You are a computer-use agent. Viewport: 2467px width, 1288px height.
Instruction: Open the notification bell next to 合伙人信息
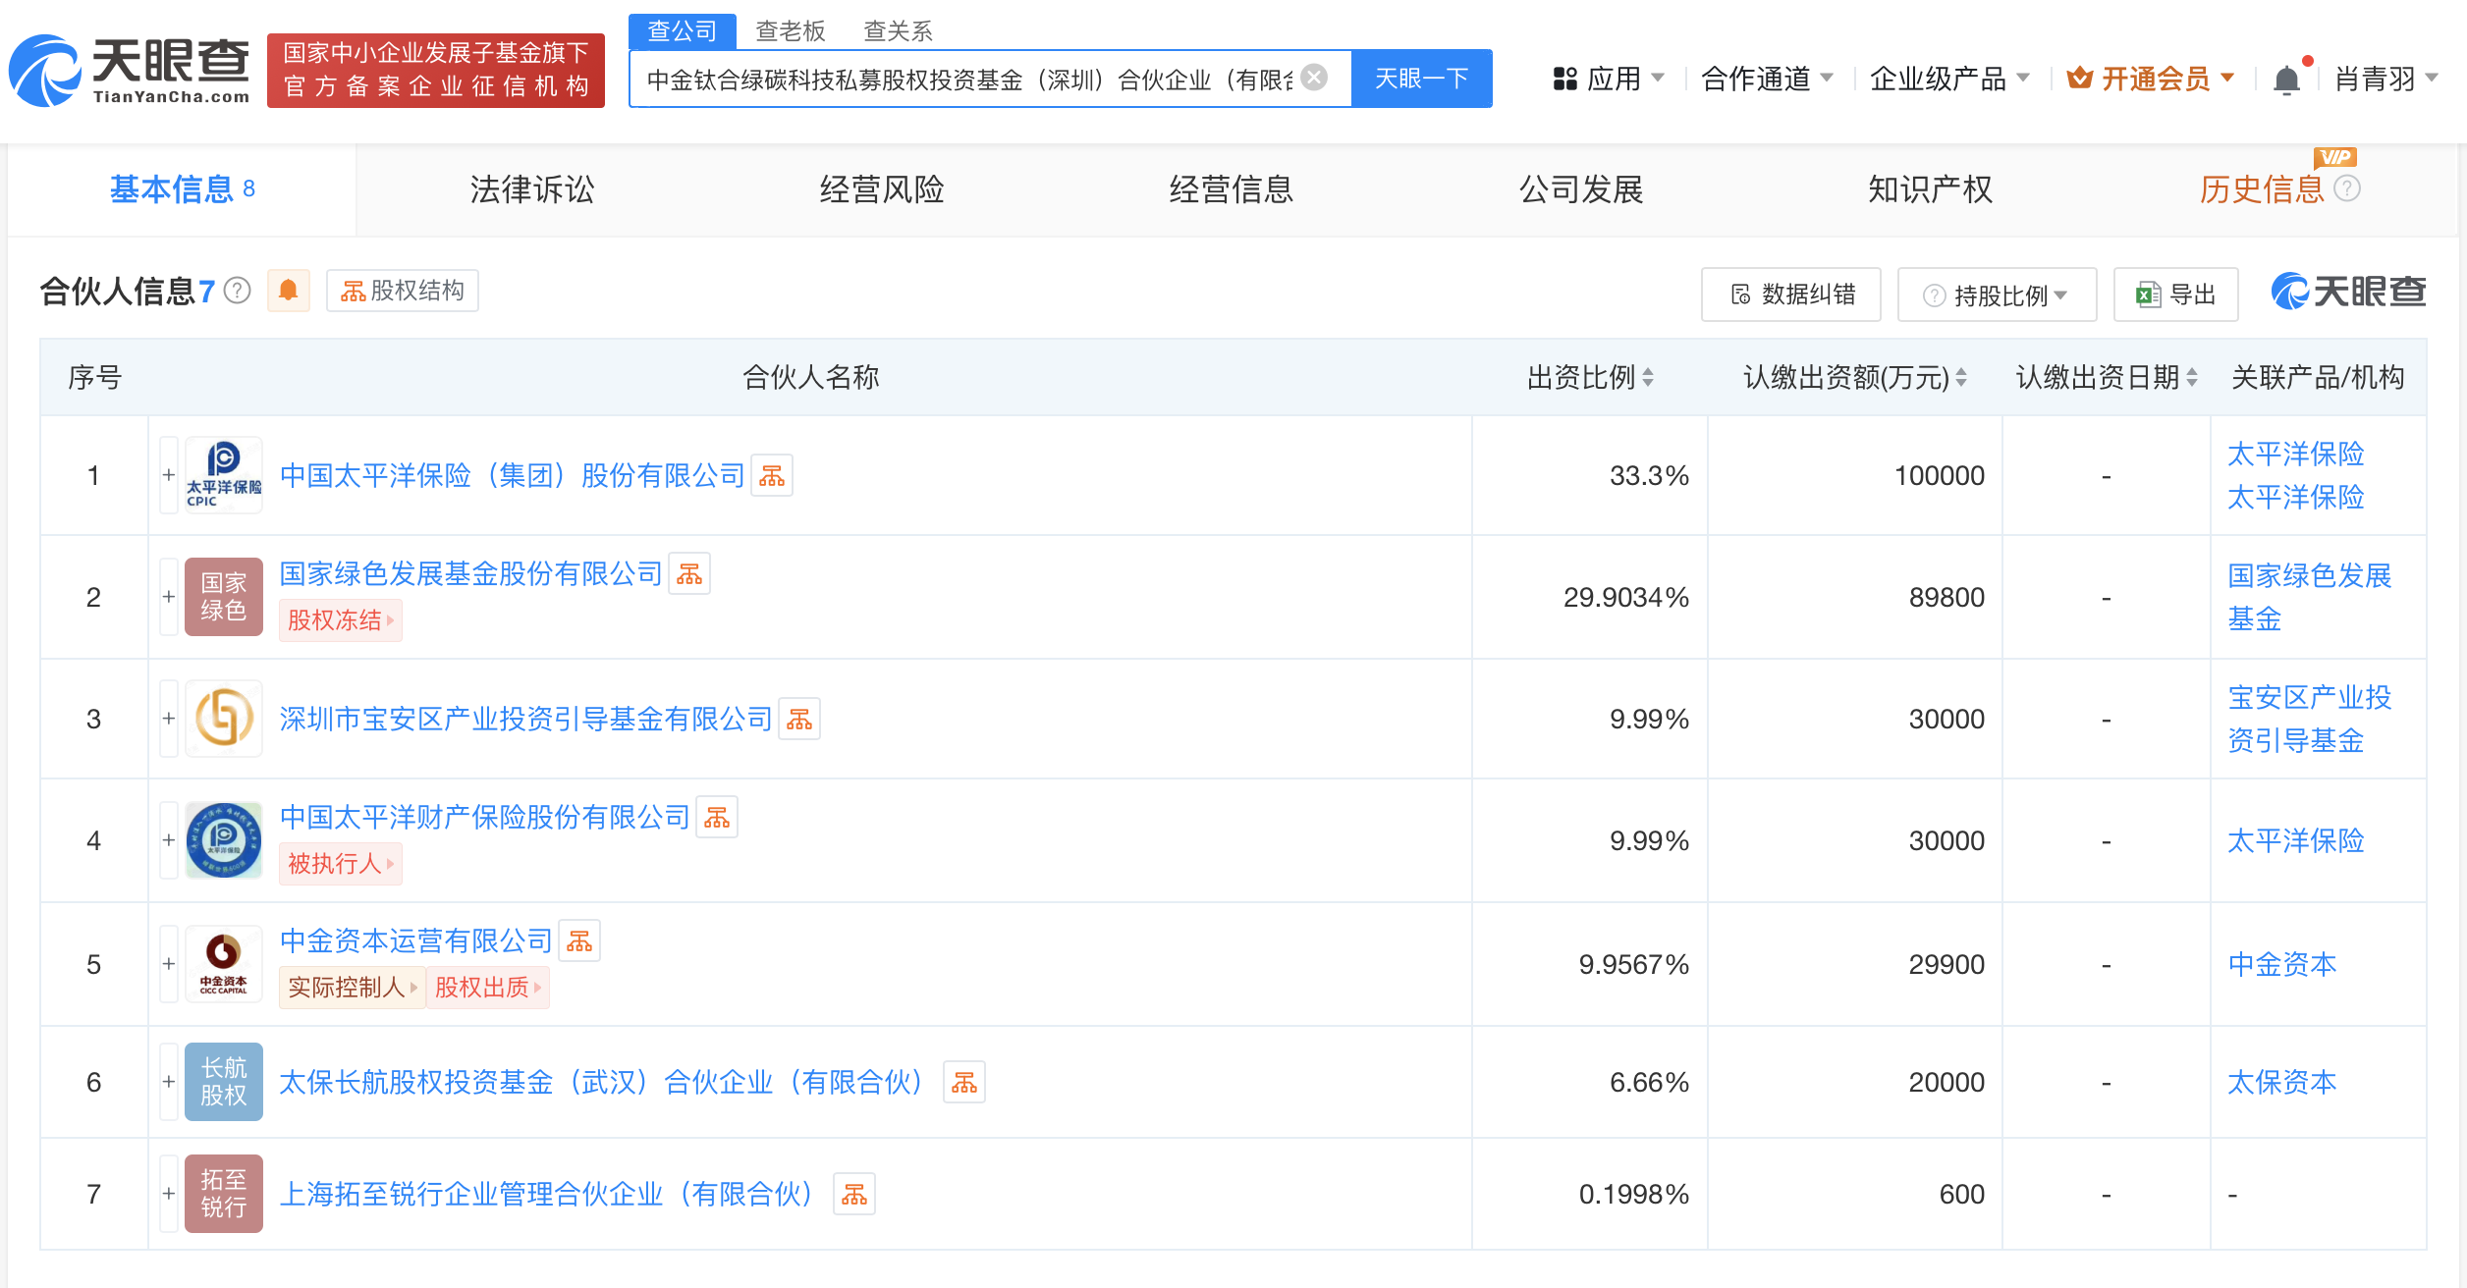[x=288, y=291]
